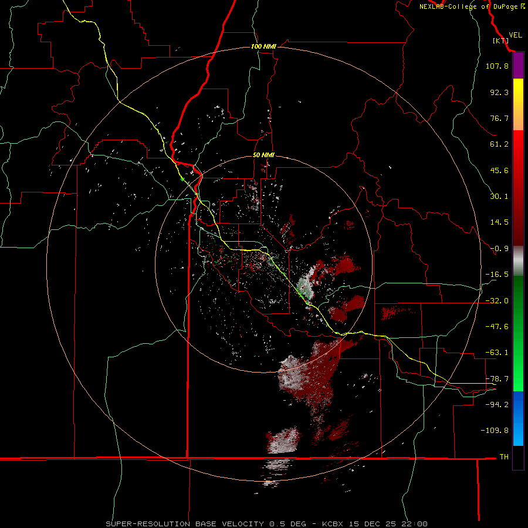Click the -109.8 velocity scale value
528x528 pixels.
coord(495,431)
